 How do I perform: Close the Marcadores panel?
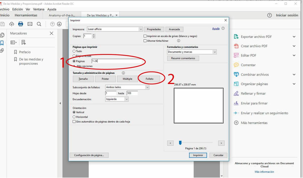(52, 33)
